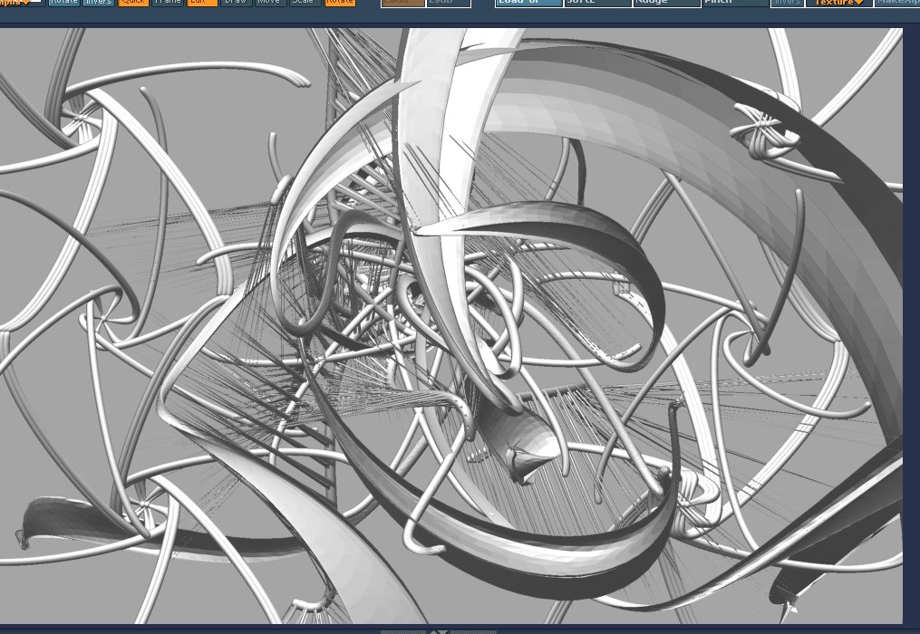Open the Texture dropdown
This screenshot has height=634, width=920.
[x=839, y=3]
